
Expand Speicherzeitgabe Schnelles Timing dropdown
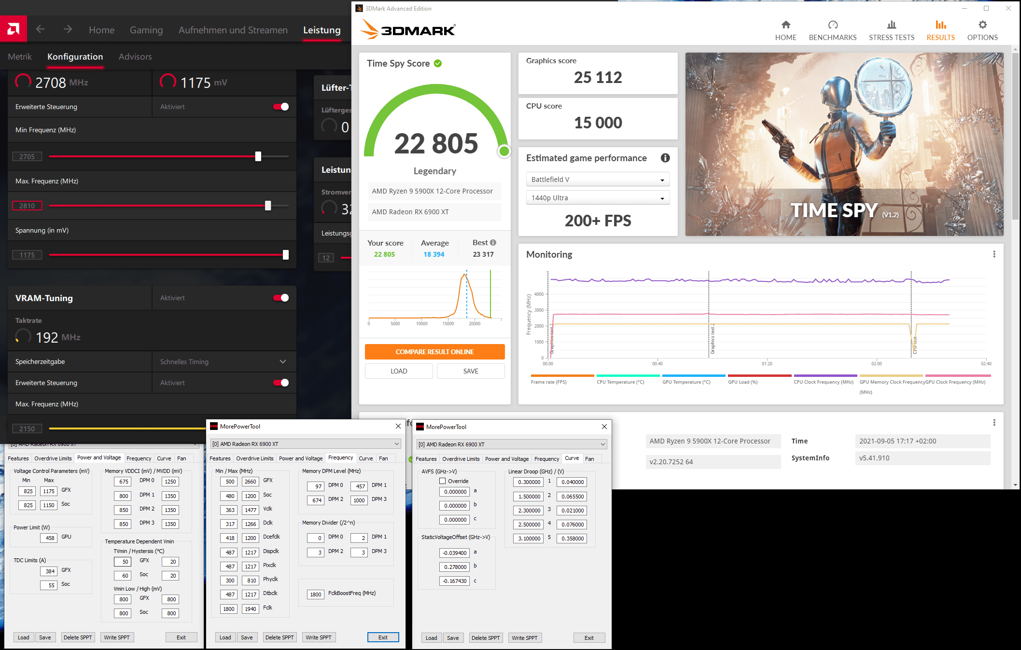pyautogui.click(x=282, y=361)
